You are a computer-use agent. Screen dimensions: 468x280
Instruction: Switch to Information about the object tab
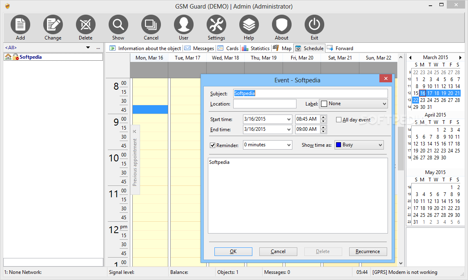point(145,48)
